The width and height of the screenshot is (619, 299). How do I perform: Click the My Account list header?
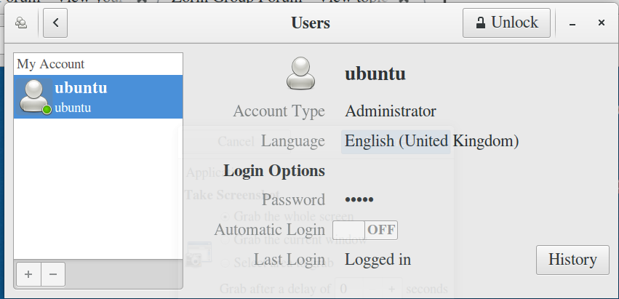point(51,64)
